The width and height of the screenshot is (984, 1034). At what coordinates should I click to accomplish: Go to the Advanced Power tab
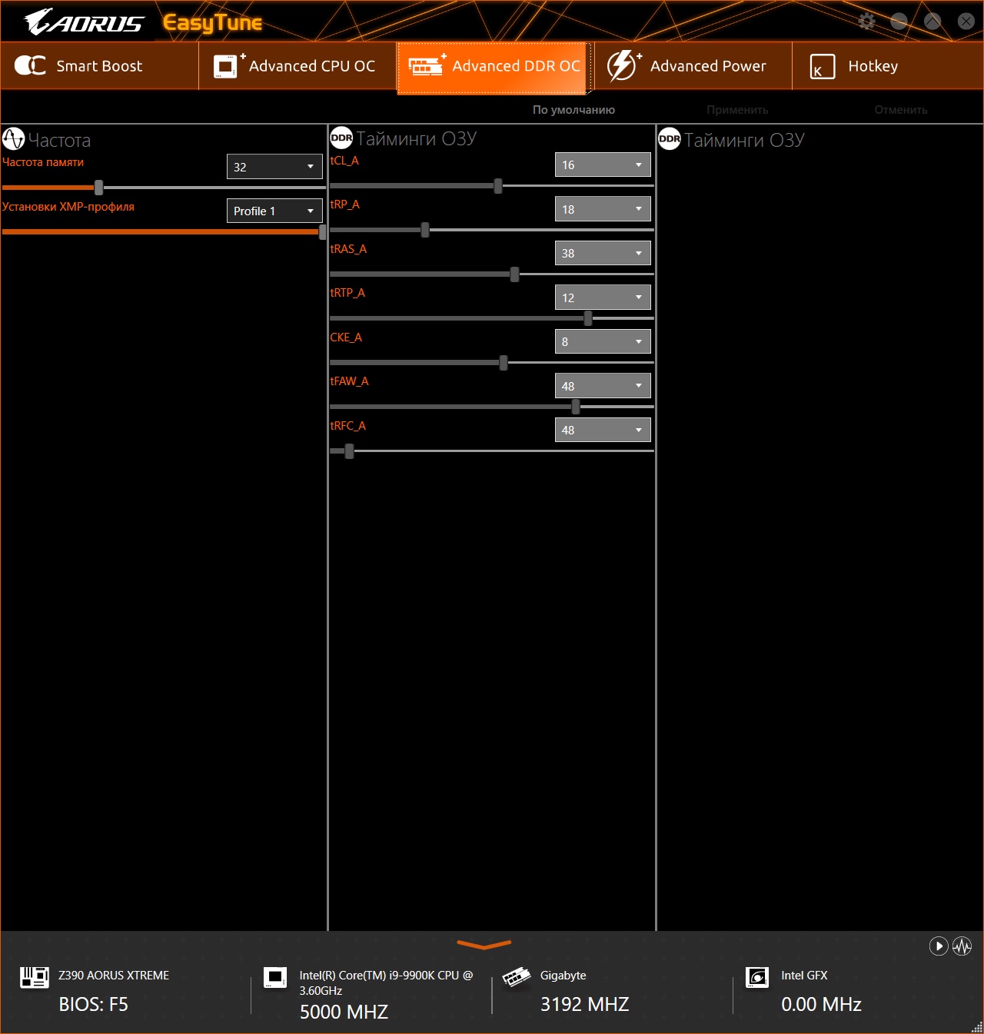pyautogui.click(x=693, y=66)
